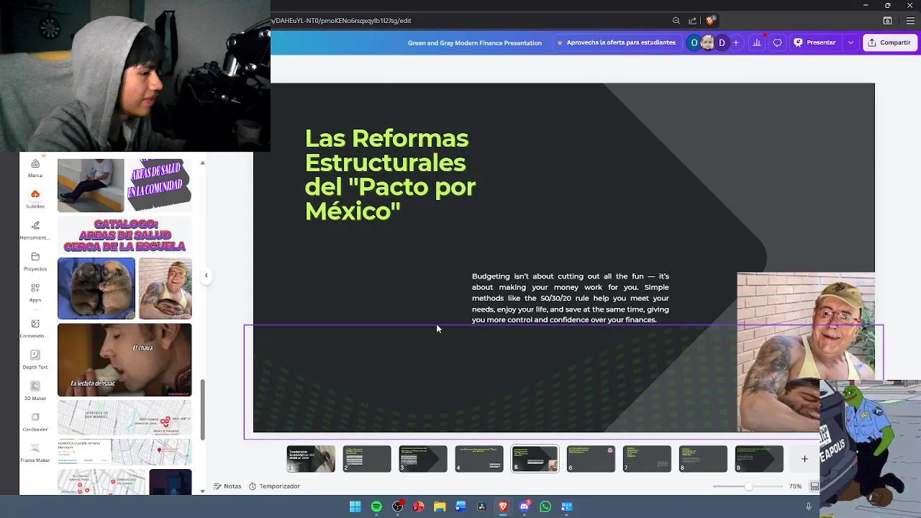Image resolution: width=921 pixels, height=518 pixels.
Task: Select slide thumbnail 9
Action: click(x=759, y=459)
